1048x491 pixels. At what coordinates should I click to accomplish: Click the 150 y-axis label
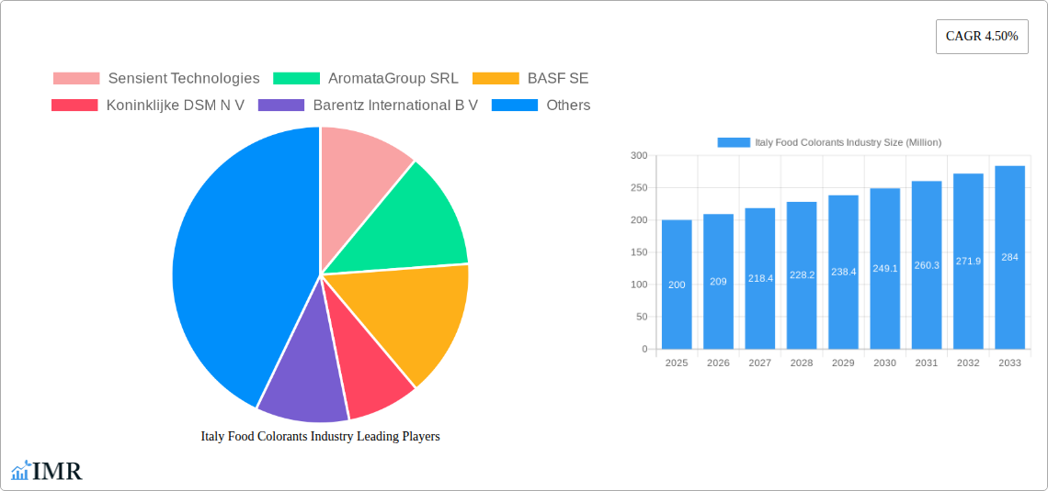click(x=639, y=252)
